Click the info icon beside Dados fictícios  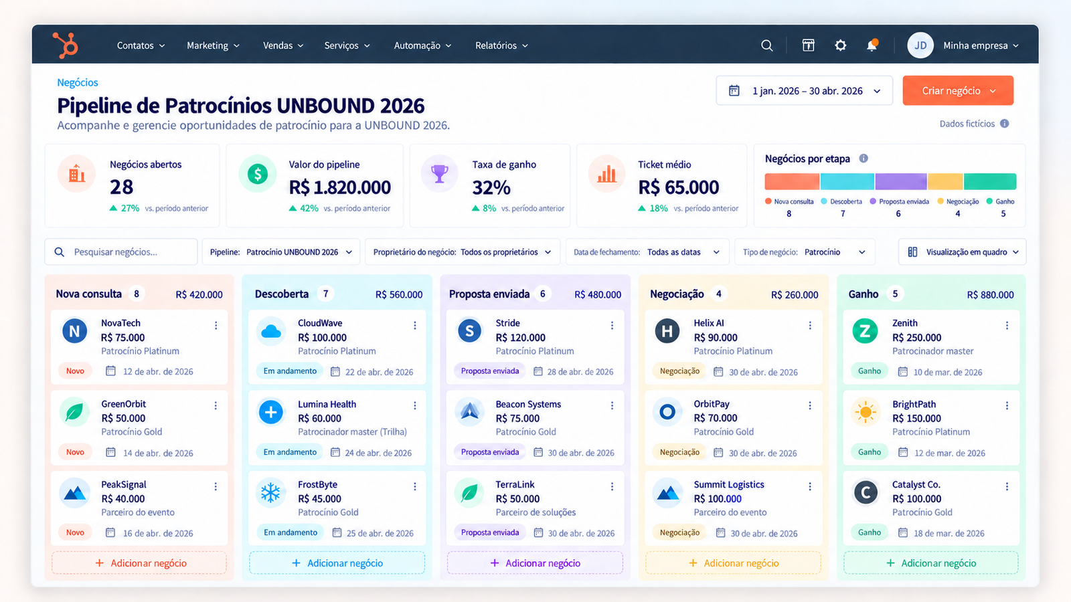(x=1005, y=124)
